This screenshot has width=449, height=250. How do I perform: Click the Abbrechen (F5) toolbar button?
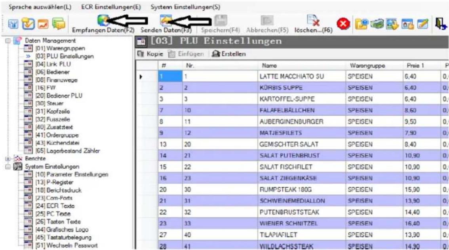(x=267, y=24)
